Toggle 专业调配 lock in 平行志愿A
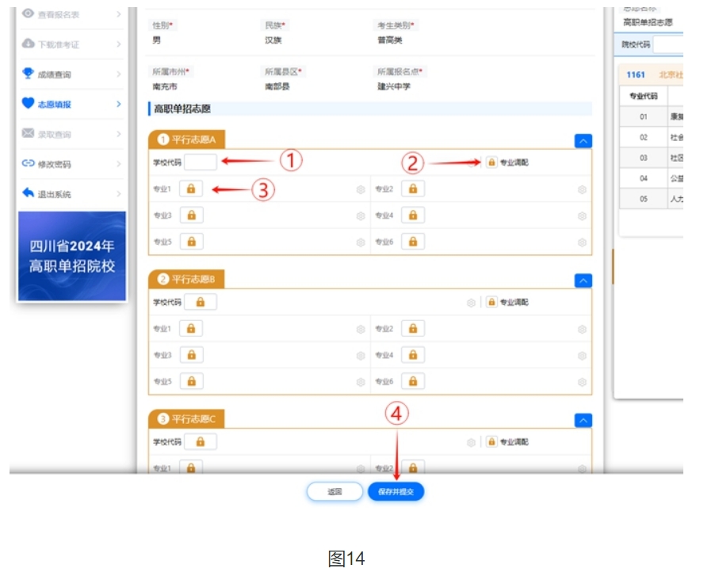The height and width of the screenshot is (576, 719). click(x=491, y=162)
